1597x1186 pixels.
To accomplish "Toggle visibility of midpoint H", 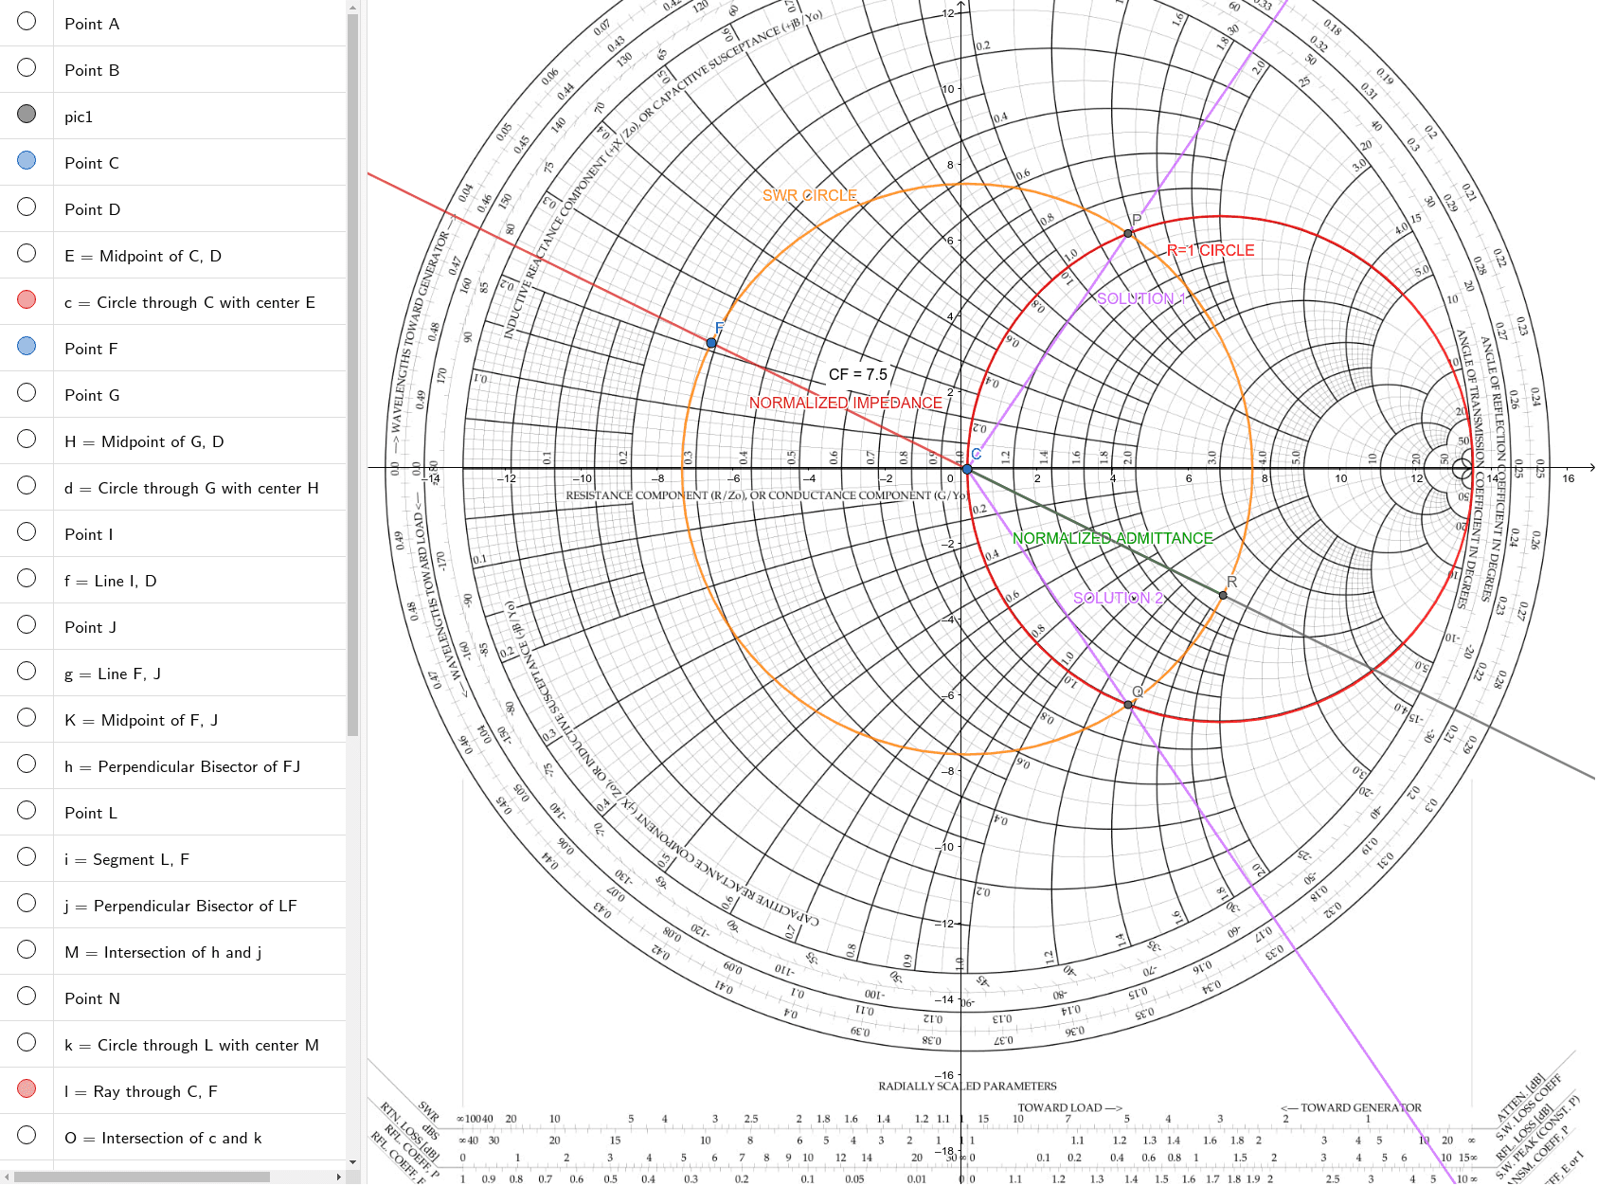I will [27, 439].
